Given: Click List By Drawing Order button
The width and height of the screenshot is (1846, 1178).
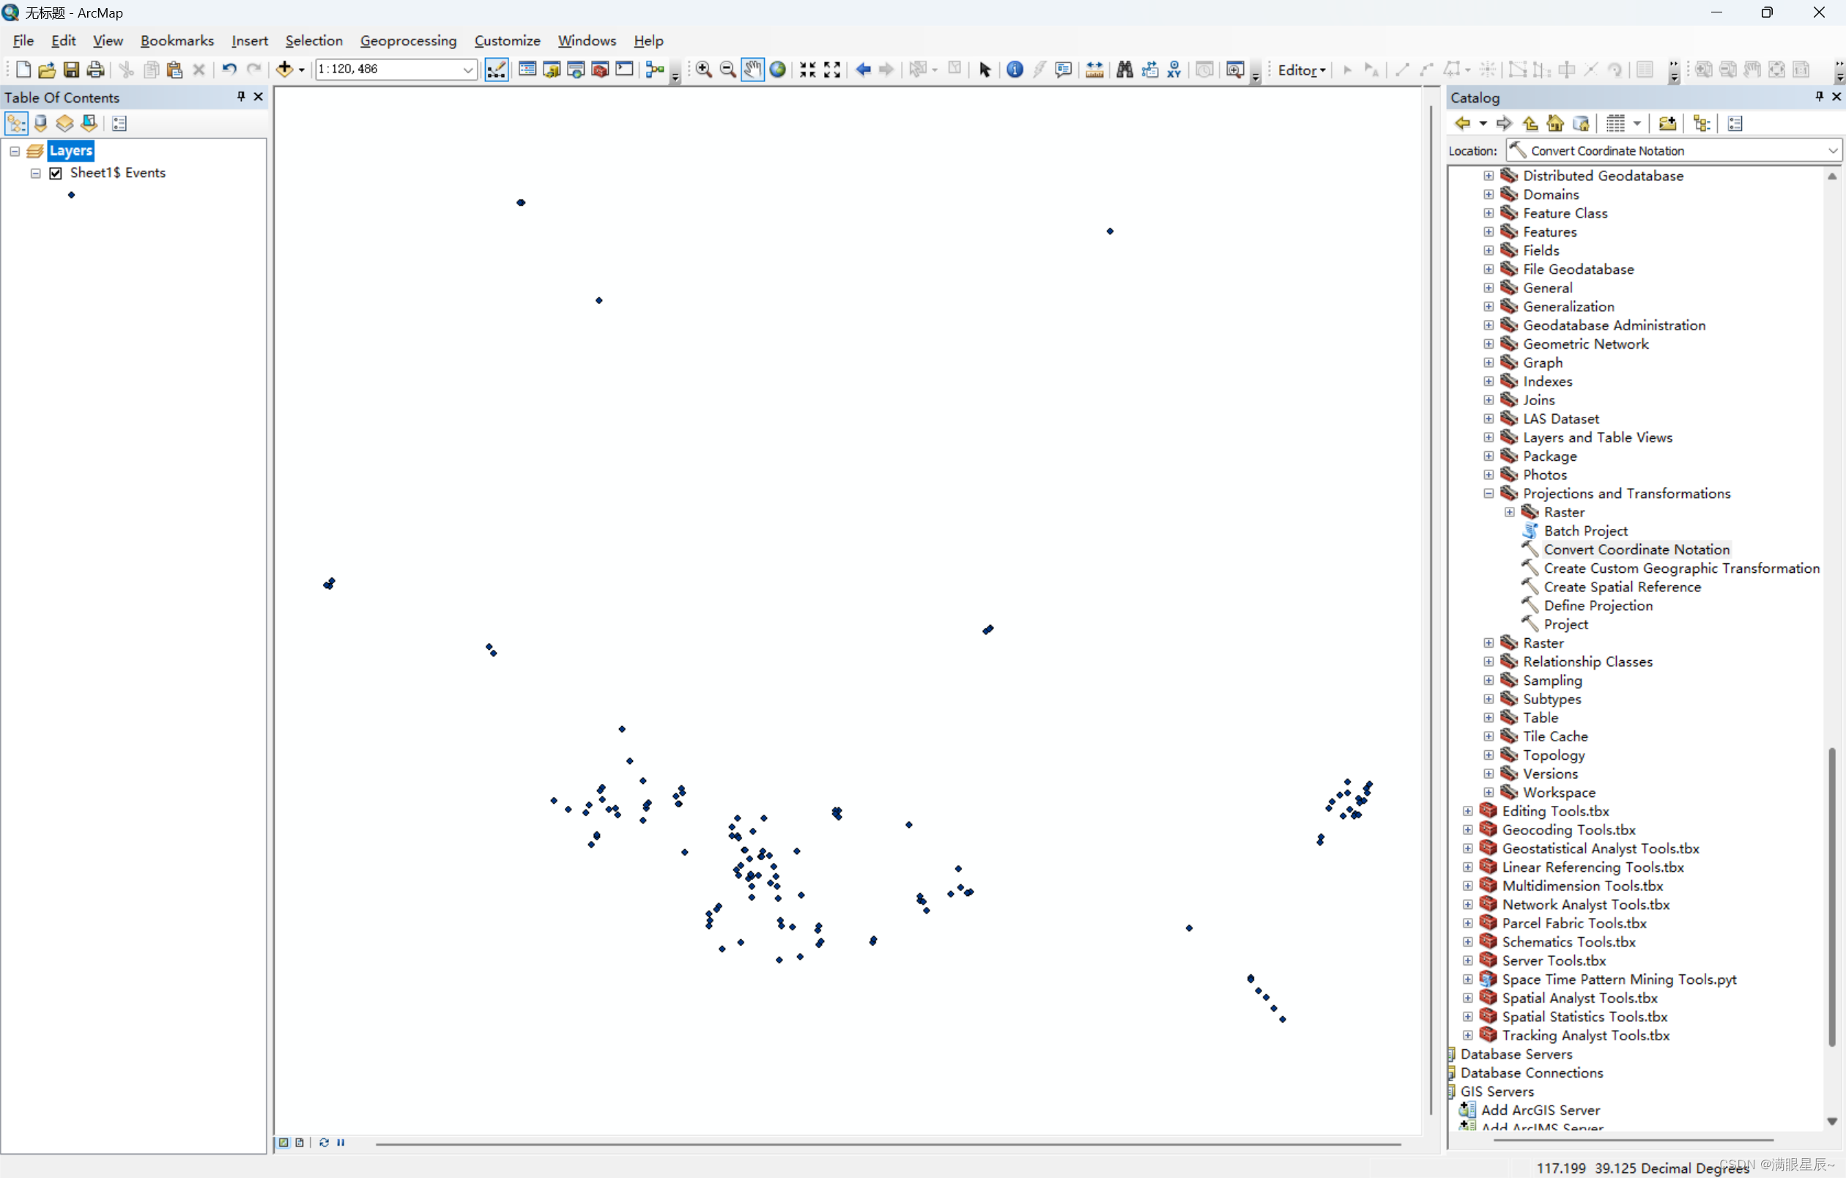Looking at the screenshot, I should click(16, 123).
